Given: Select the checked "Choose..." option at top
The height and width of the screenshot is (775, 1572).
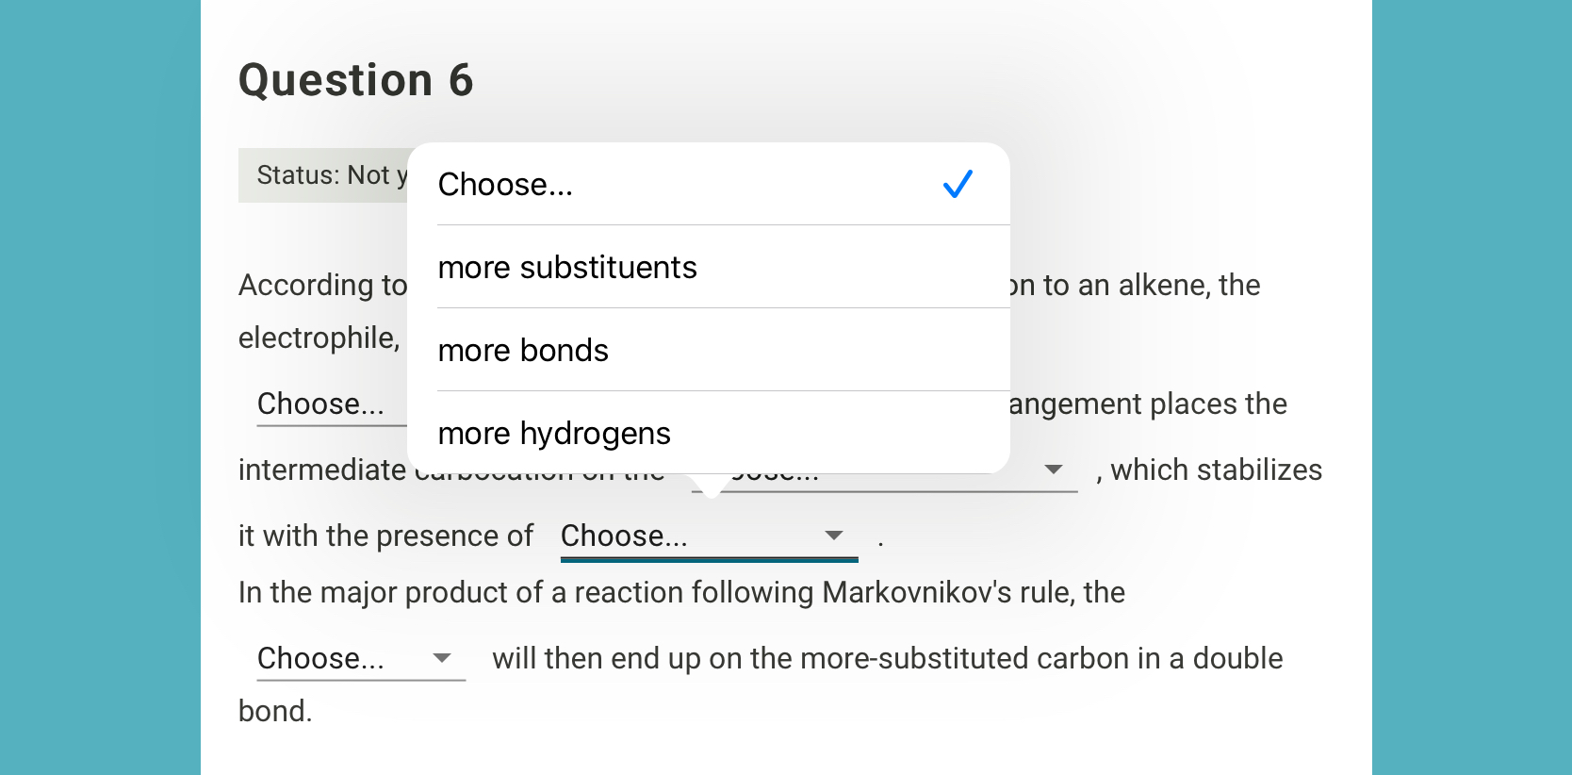Looking at the screenshot, I should click(x=506, y=184).
